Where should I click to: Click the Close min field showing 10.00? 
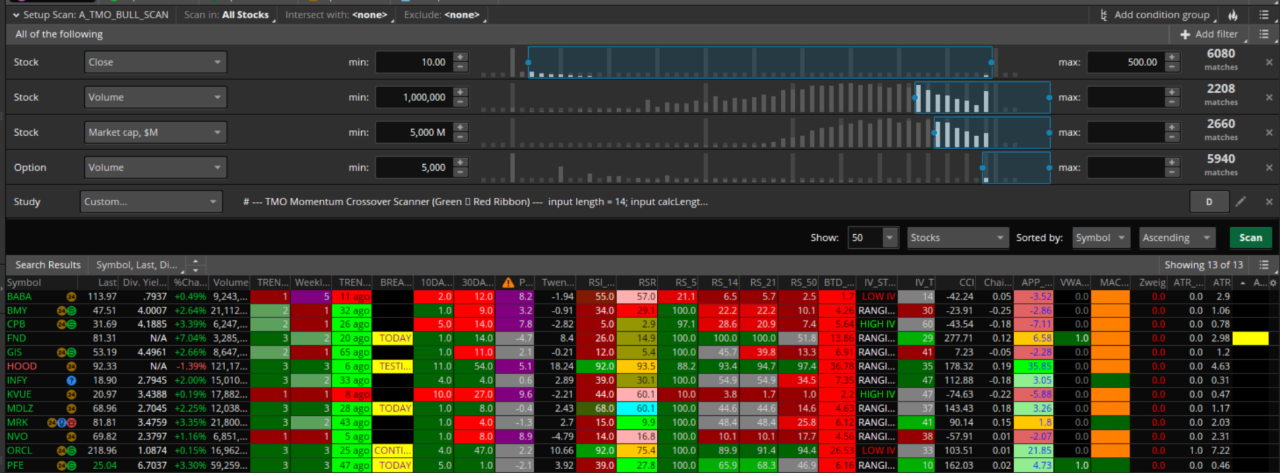click(414, 62)
